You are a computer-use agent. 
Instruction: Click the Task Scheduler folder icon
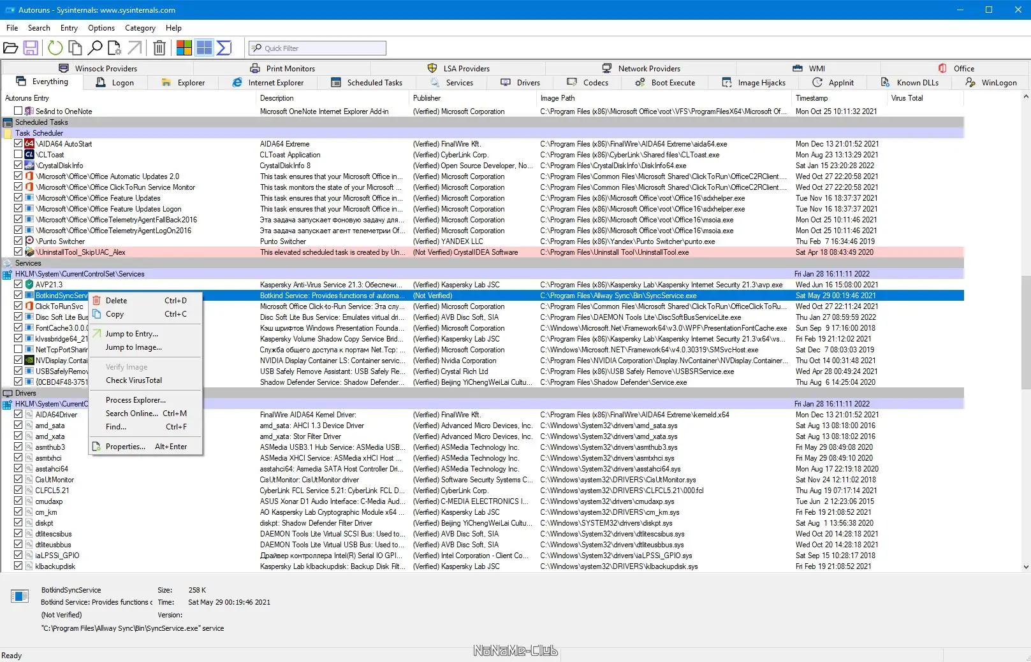point(8,133)
